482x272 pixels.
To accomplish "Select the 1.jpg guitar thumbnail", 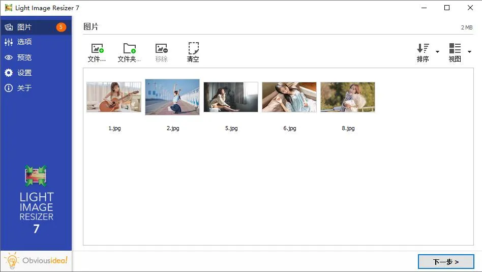I will [x=114, y=97].
